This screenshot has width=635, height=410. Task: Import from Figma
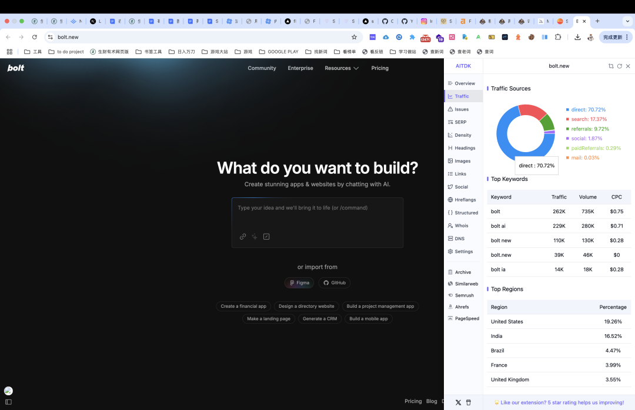click(x=299, y=283)
